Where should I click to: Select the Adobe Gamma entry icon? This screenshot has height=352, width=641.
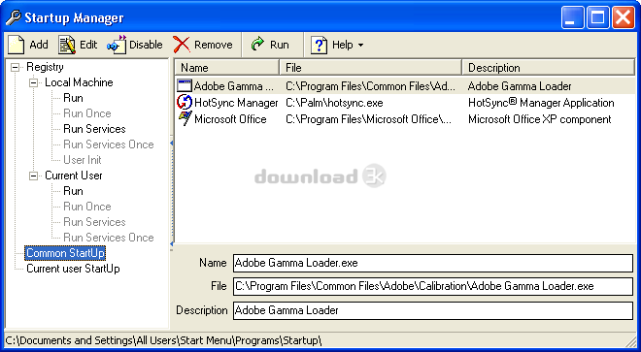(x=185, y=85)
